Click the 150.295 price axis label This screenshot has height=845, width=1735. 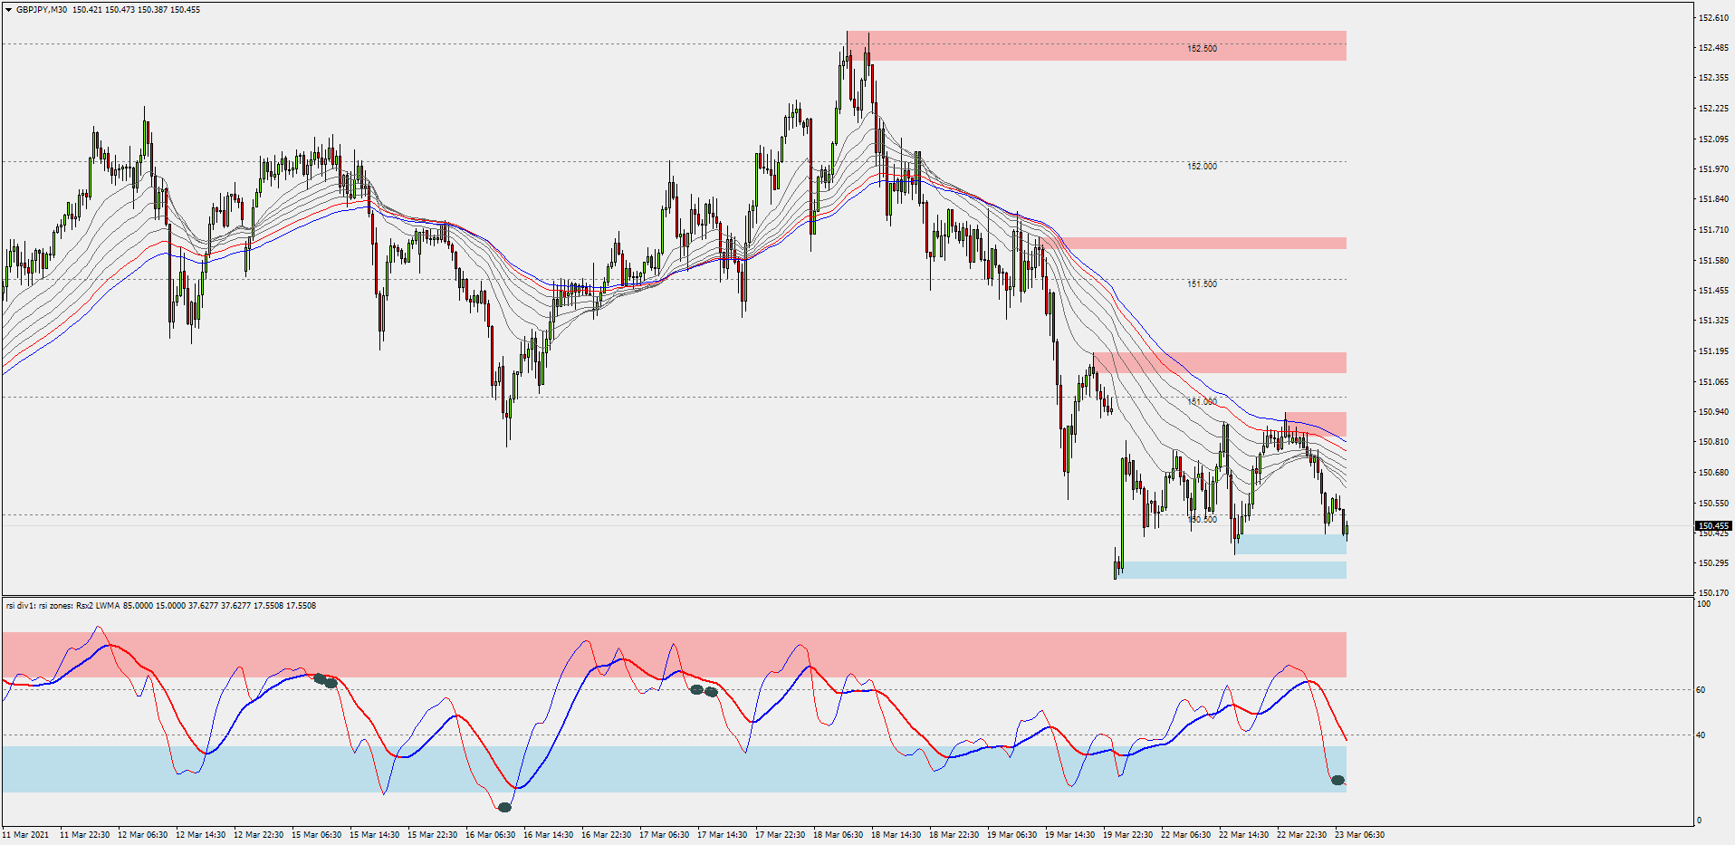pyautogui.click(x=1713, y=563)
